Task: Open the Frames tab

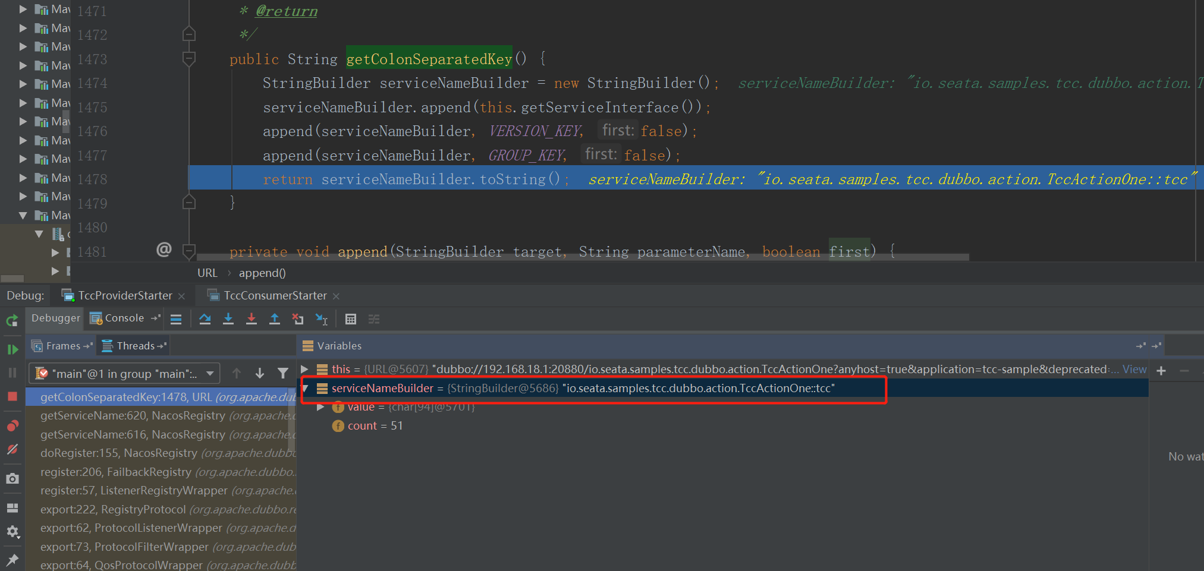Action: (x=62, y=346)
